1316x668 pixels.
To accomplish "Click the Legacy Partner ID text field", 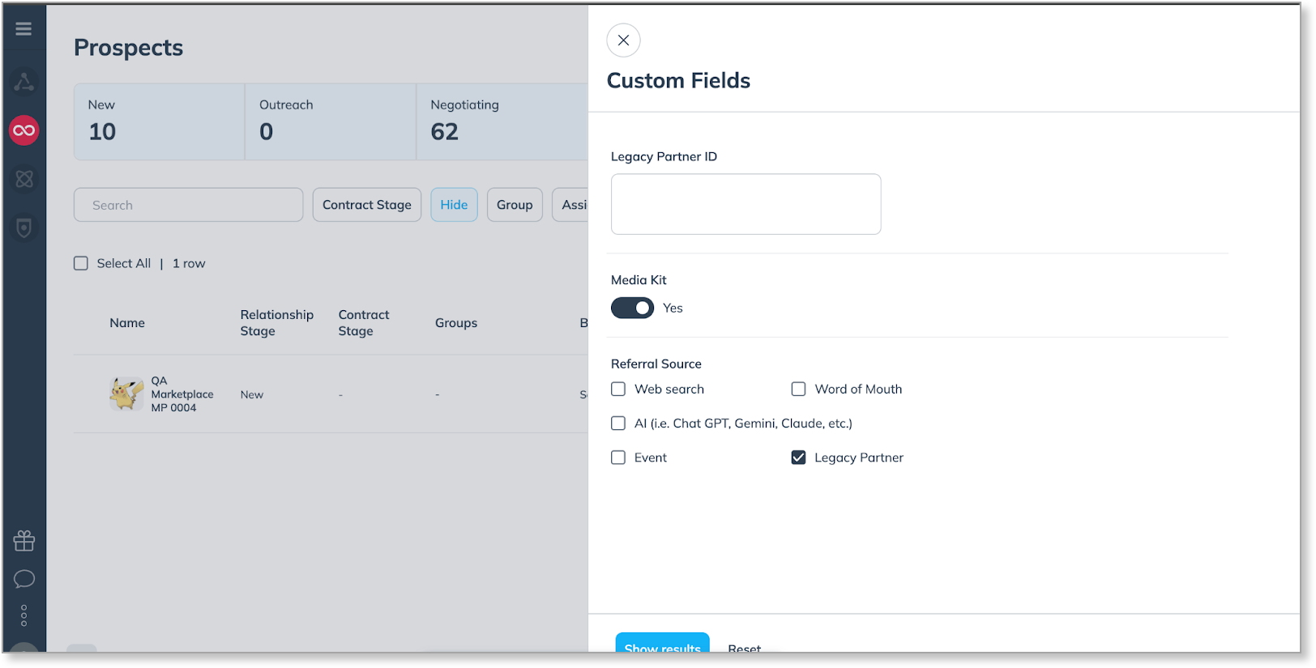I will pyautogui.click(x=746, y=204).
